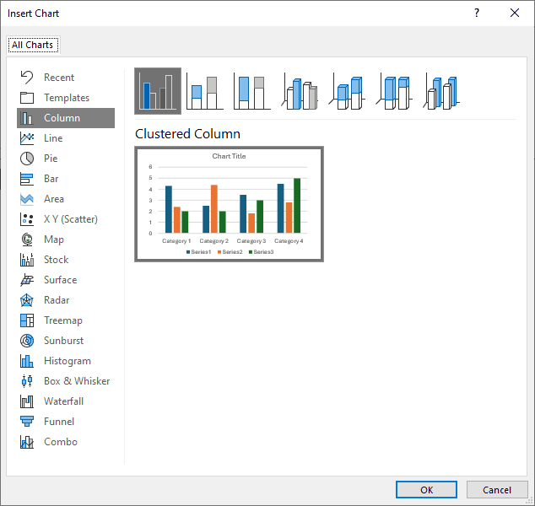Show Recent charts list
535x506 pixels.
click(x=58, y=78)
